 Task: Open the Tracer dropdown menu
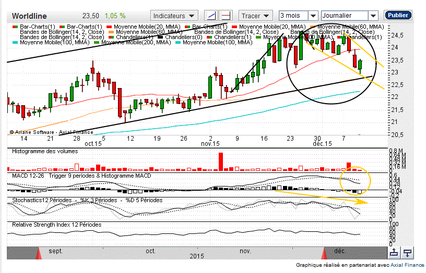pos(255,16)
